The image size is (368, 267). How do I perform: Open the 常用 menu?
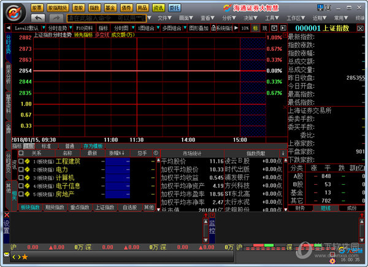[x=341, y=18]
